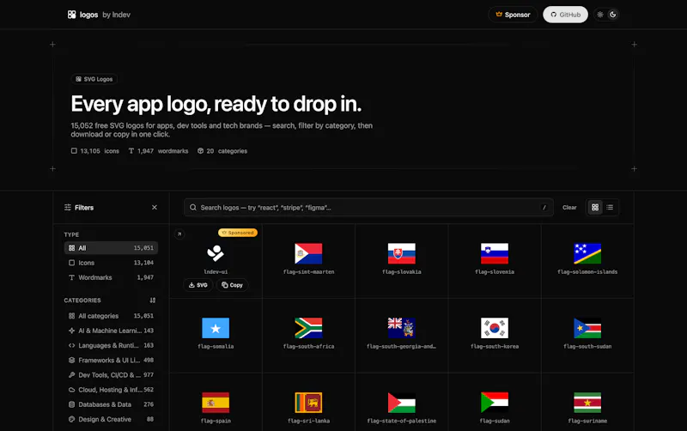Select the flag-state-of-palestine logo
The image size is (687, 431).
pyautogui.click(x=401, y=403)
